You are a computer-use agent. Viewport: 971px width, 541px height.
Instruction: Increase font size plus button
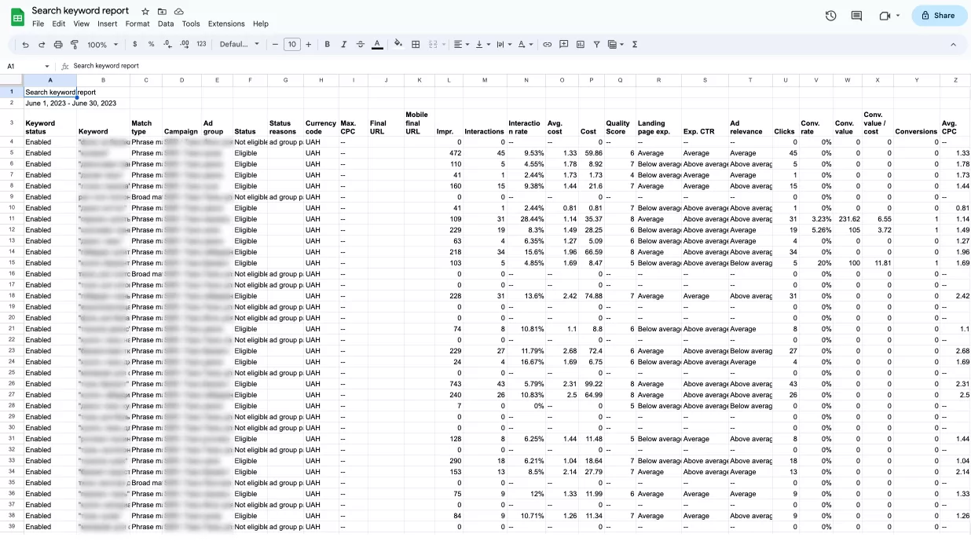tap(309, 45)
